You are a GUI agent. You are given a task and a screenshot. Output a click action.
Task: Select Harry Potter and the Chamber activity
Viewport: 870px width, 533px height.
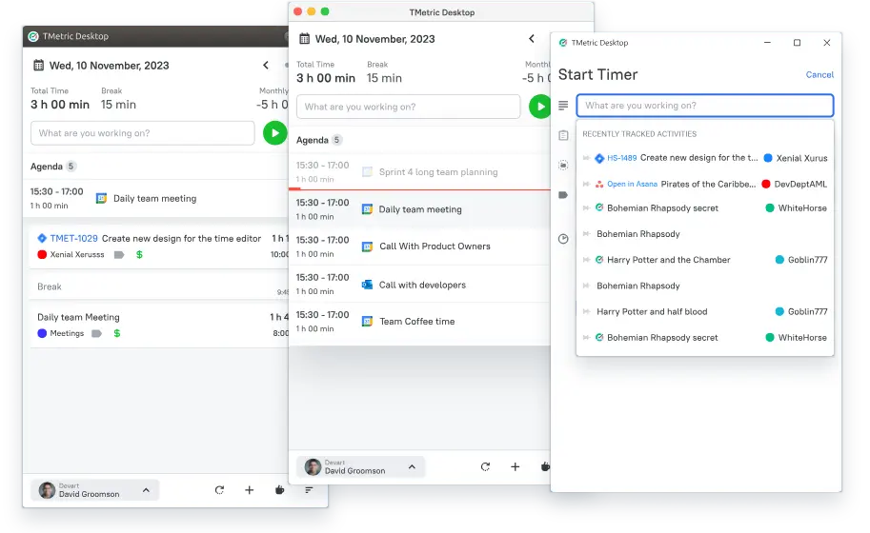[x=669, y=260]
